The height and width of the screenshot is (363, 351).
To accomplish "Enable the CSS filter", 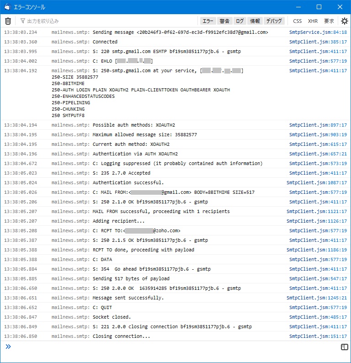I will tap(298, 21).
